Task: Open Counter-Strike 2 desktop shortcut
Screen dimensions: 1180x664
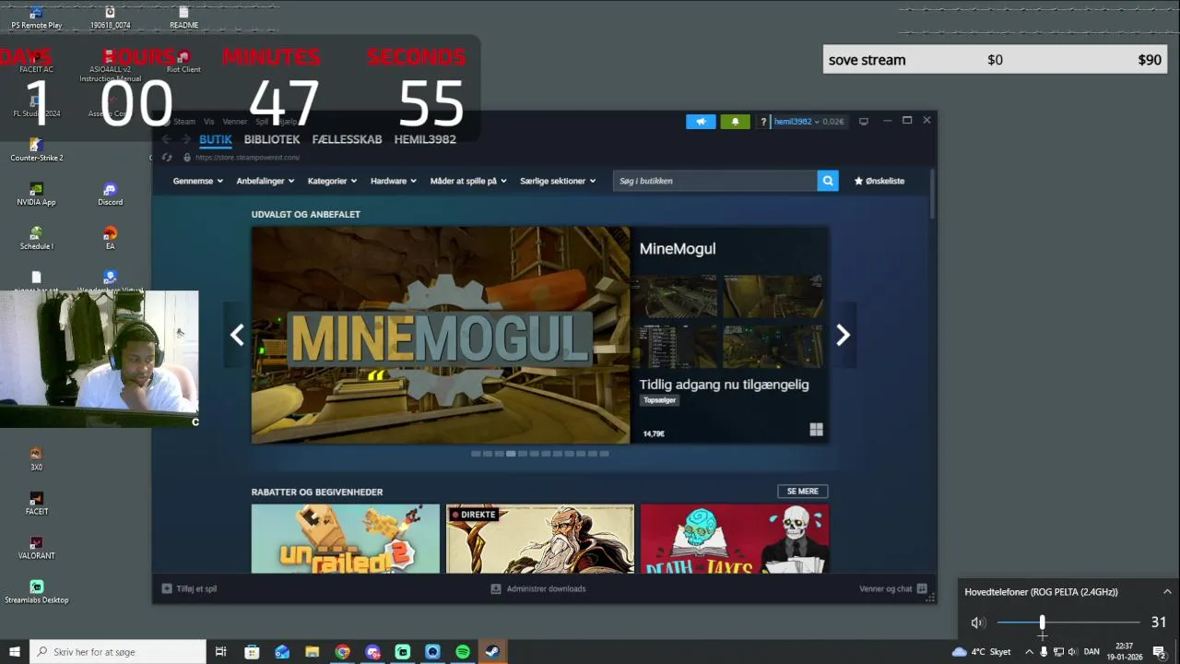Action: (x=36, y=149)
